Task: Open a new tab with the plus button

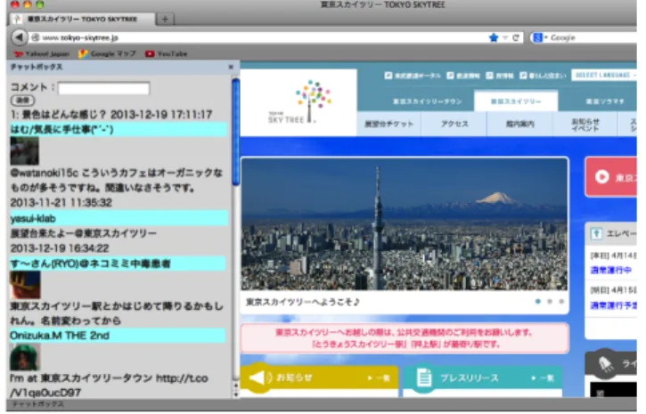Action: pyautogui.click(x=165, y=19)
